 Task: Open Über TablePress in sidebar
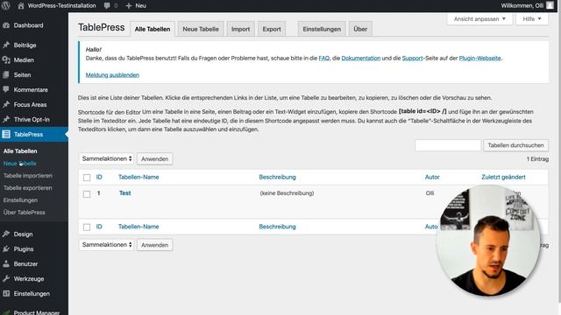[25, 212]
